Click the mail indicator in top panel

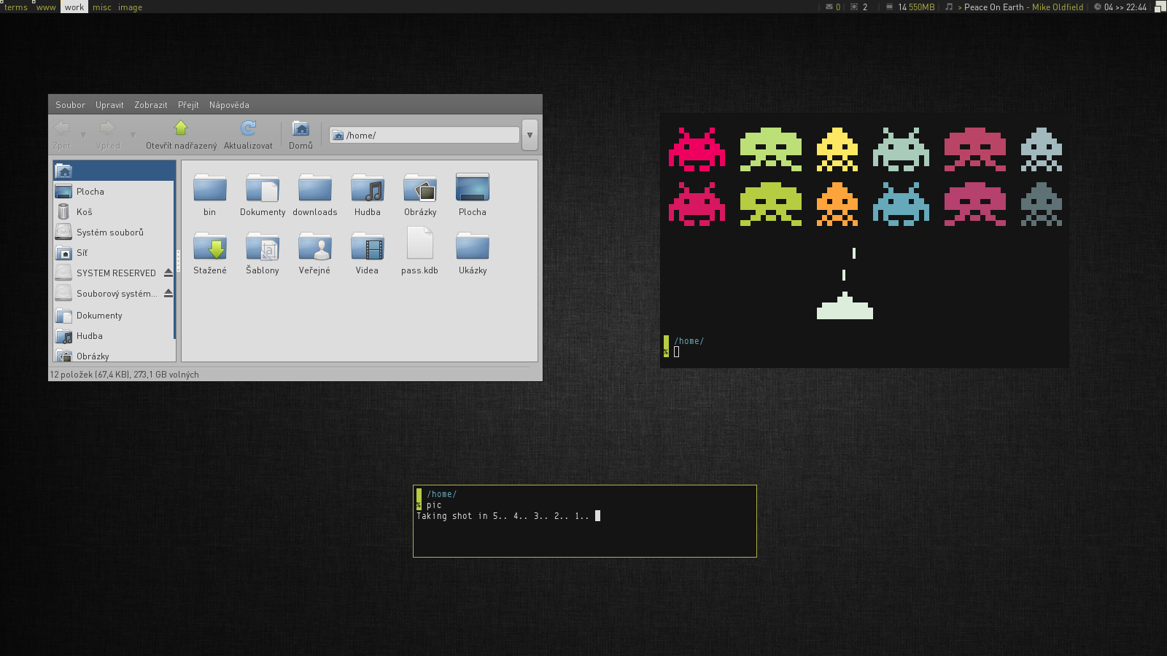833,7
